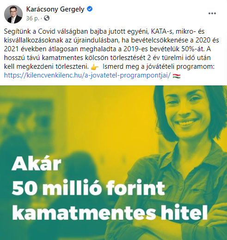Click the "50 millió forint" image text
The width and height of the screenshot is (227, 240).
[88, 187]
